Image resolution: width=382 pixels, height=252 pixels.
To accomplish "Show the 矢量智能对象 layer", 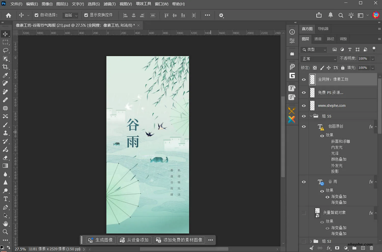I will 304,213.
